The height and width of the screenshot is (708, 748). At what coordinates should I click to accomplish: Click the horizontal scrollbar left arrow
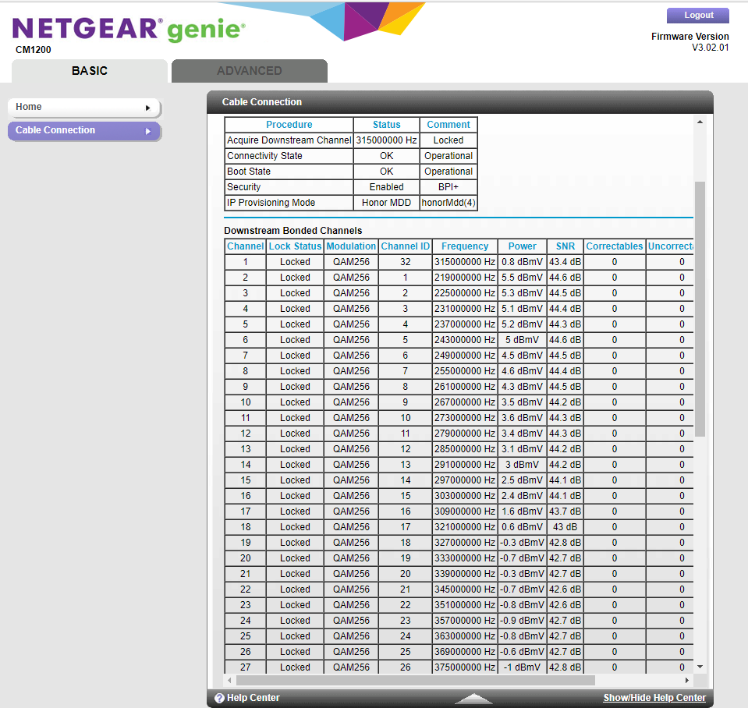point(229,680)
